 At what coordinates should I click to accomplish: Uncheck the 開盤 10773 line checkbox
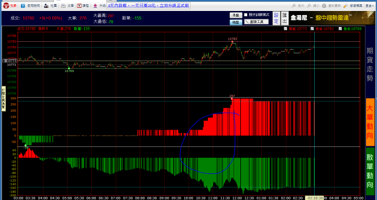[x=285, y=29]
